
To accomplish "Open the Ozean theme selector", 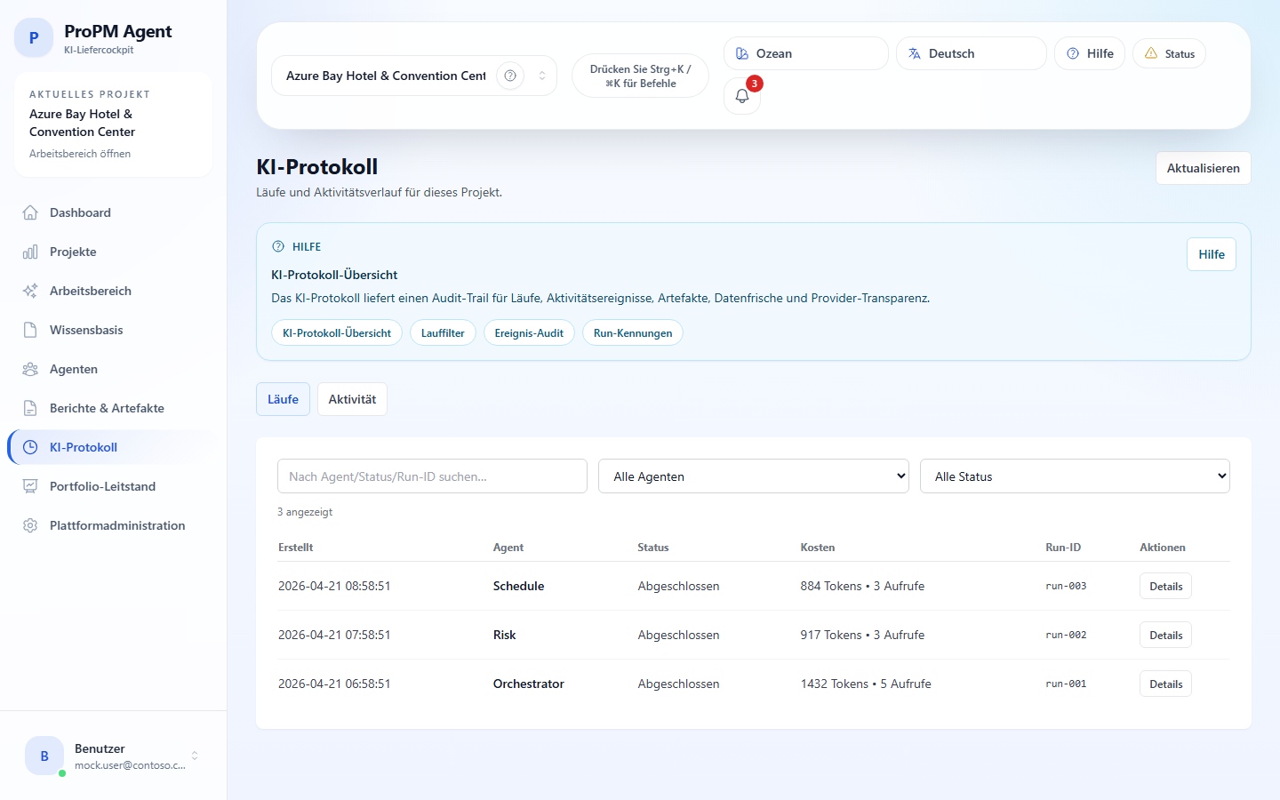I will 805,53.
